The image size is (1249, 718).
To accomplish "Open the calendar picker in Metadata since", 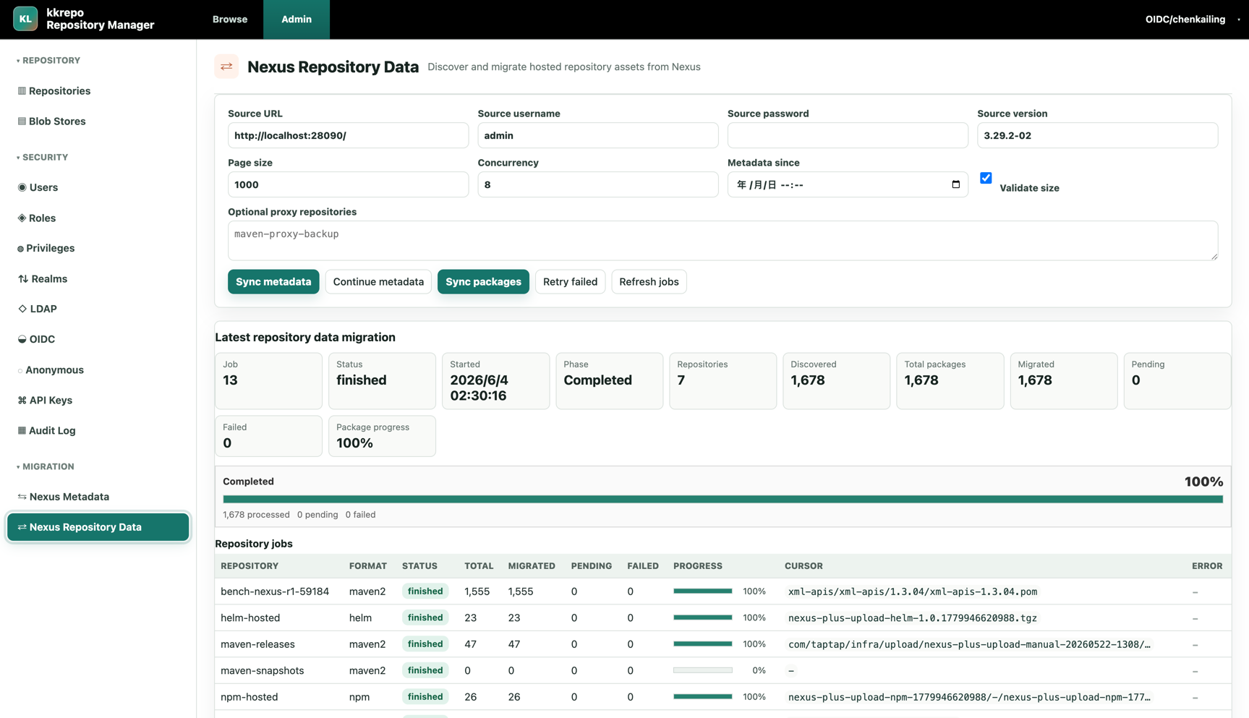I will point(955,184).
